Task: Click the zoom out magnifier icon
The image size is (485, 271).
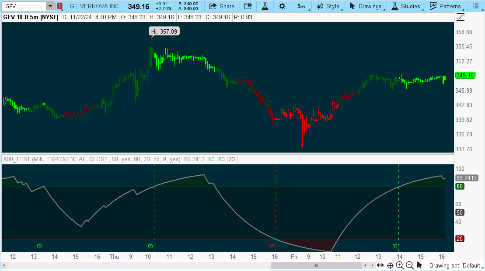Action: 409,265
